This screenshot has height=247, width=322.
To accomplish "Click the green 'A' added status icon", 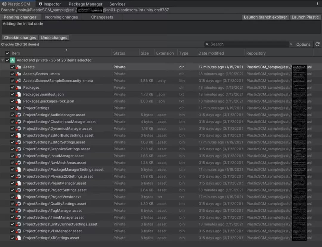I will 13,60.
